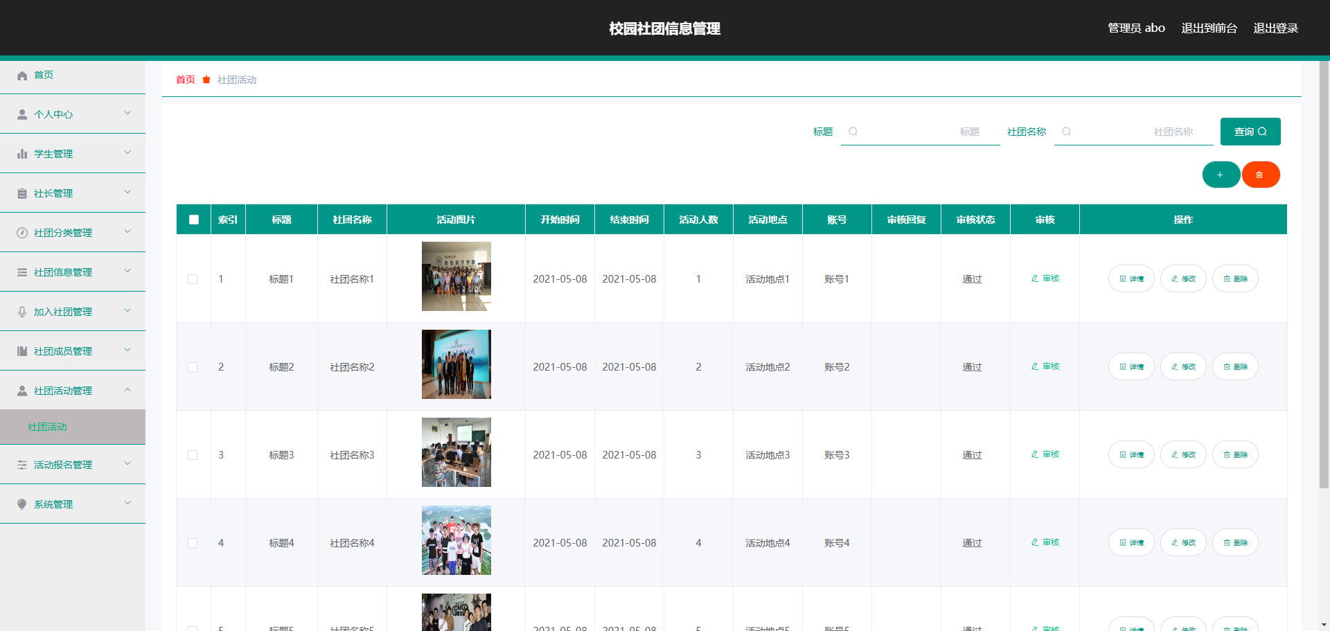
Task: Expand the 系统管理 chevron
Action: click(127, 503)
